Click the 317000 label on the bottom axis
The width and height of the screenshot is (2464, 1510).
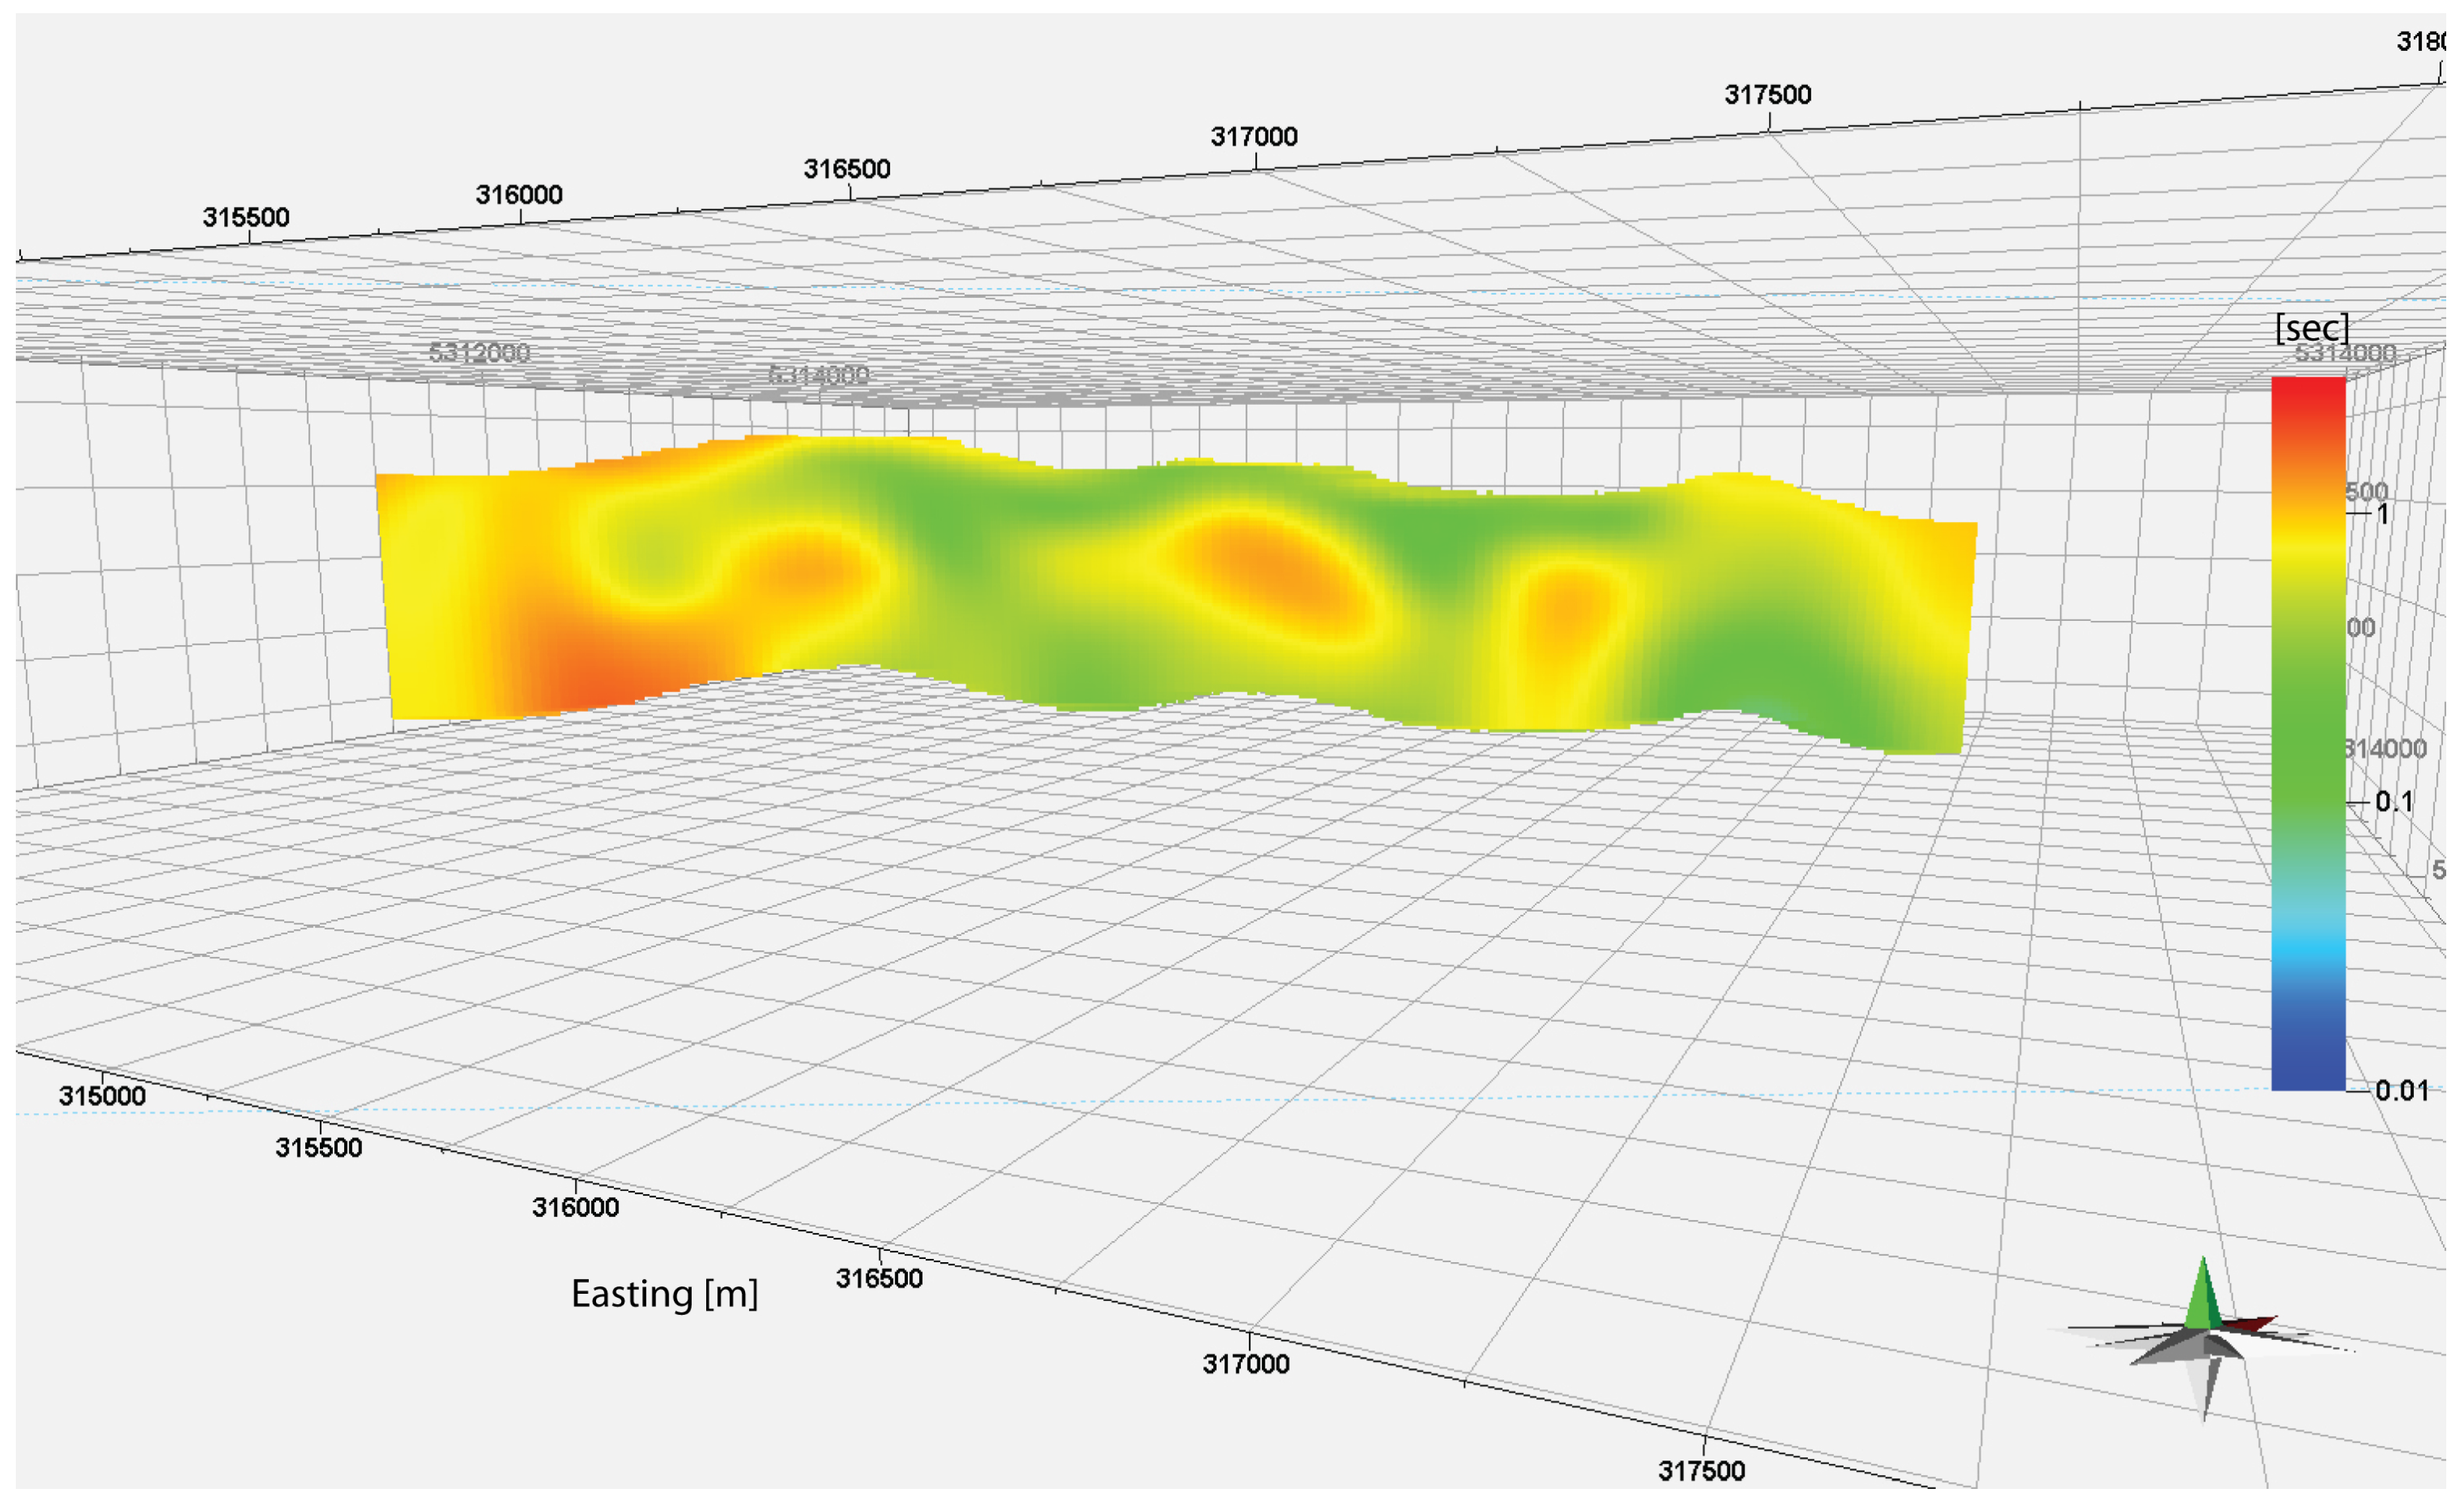tap(1245, 1364)
